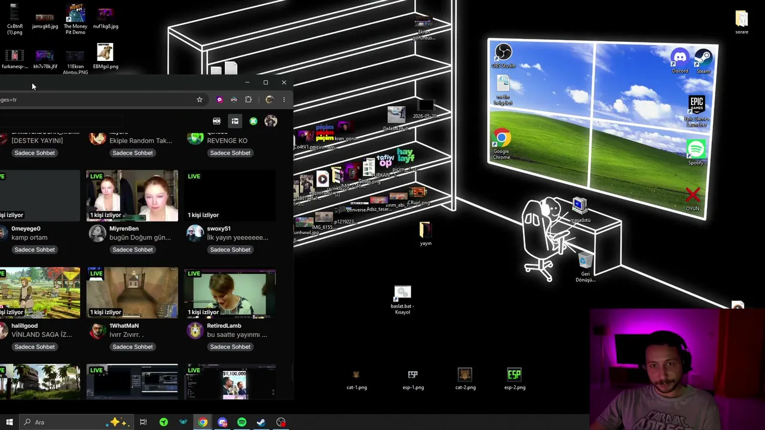The height and width of the screenshot is (430, 765).
Task: Open haliilgood channel name link
Action: point(25,326)
